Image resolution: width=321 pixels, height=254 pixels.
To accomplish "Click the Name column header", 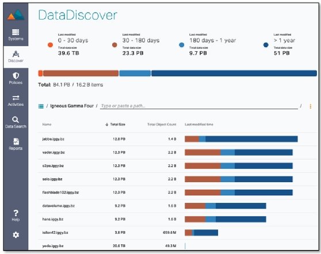I will 47,124.
